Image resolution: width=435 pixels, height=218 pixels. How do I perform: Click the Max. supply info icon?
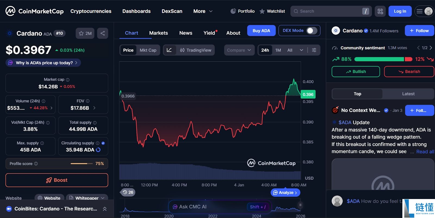(x=42, y=143)
